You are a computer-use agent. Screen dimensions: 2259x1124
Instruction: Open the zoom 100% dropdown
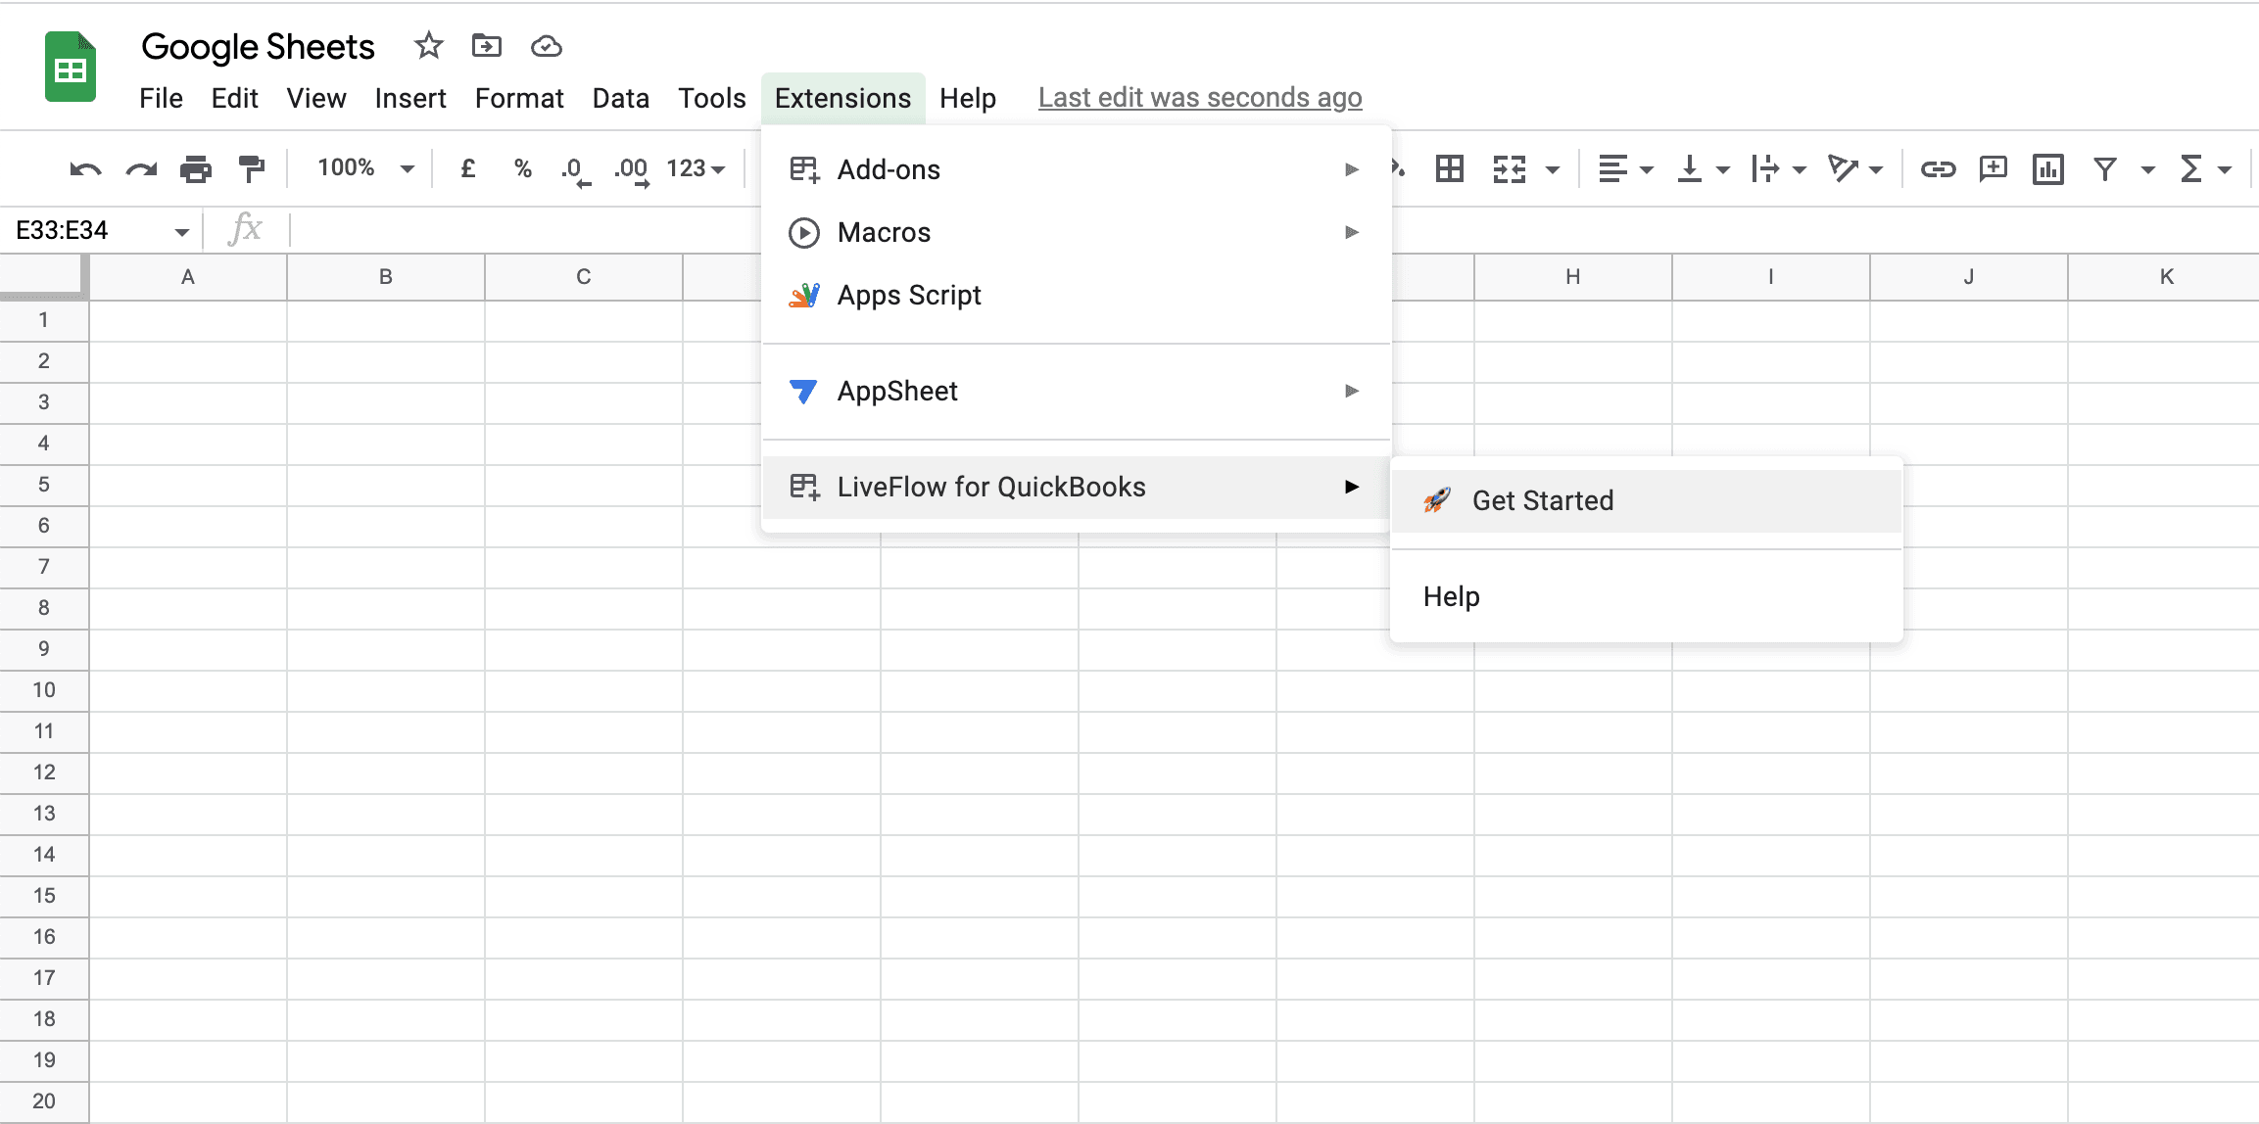pyautogui.click(x=365, y=168)
